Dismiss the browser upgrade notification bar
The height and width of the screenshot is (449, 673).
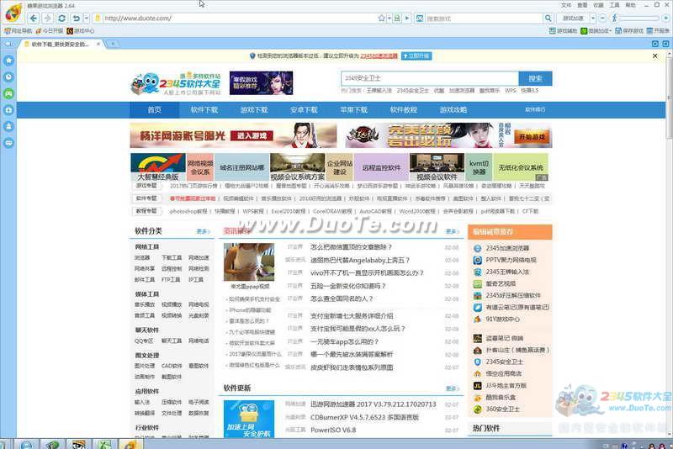click(655, 55)
